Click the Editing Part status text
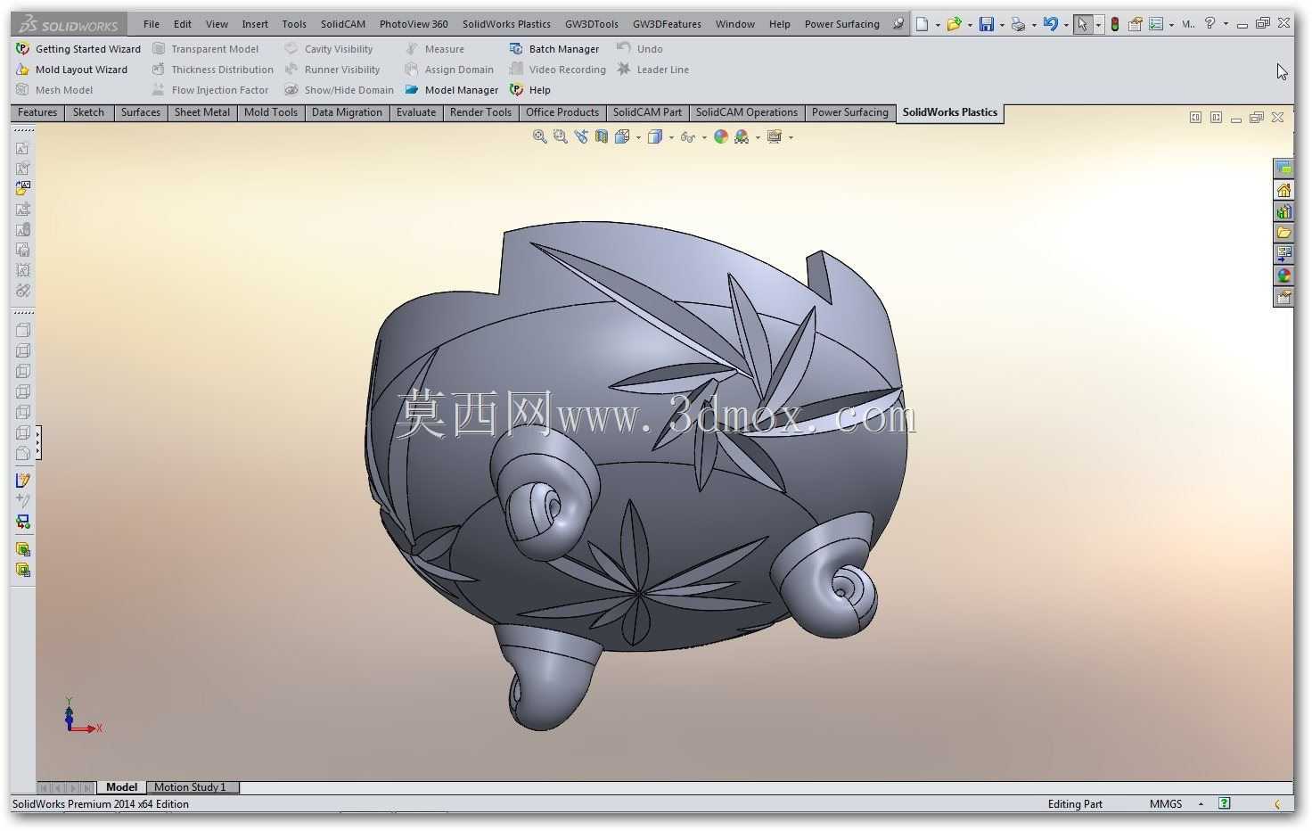The image size is (1312, 831). tap(1075, 804)
